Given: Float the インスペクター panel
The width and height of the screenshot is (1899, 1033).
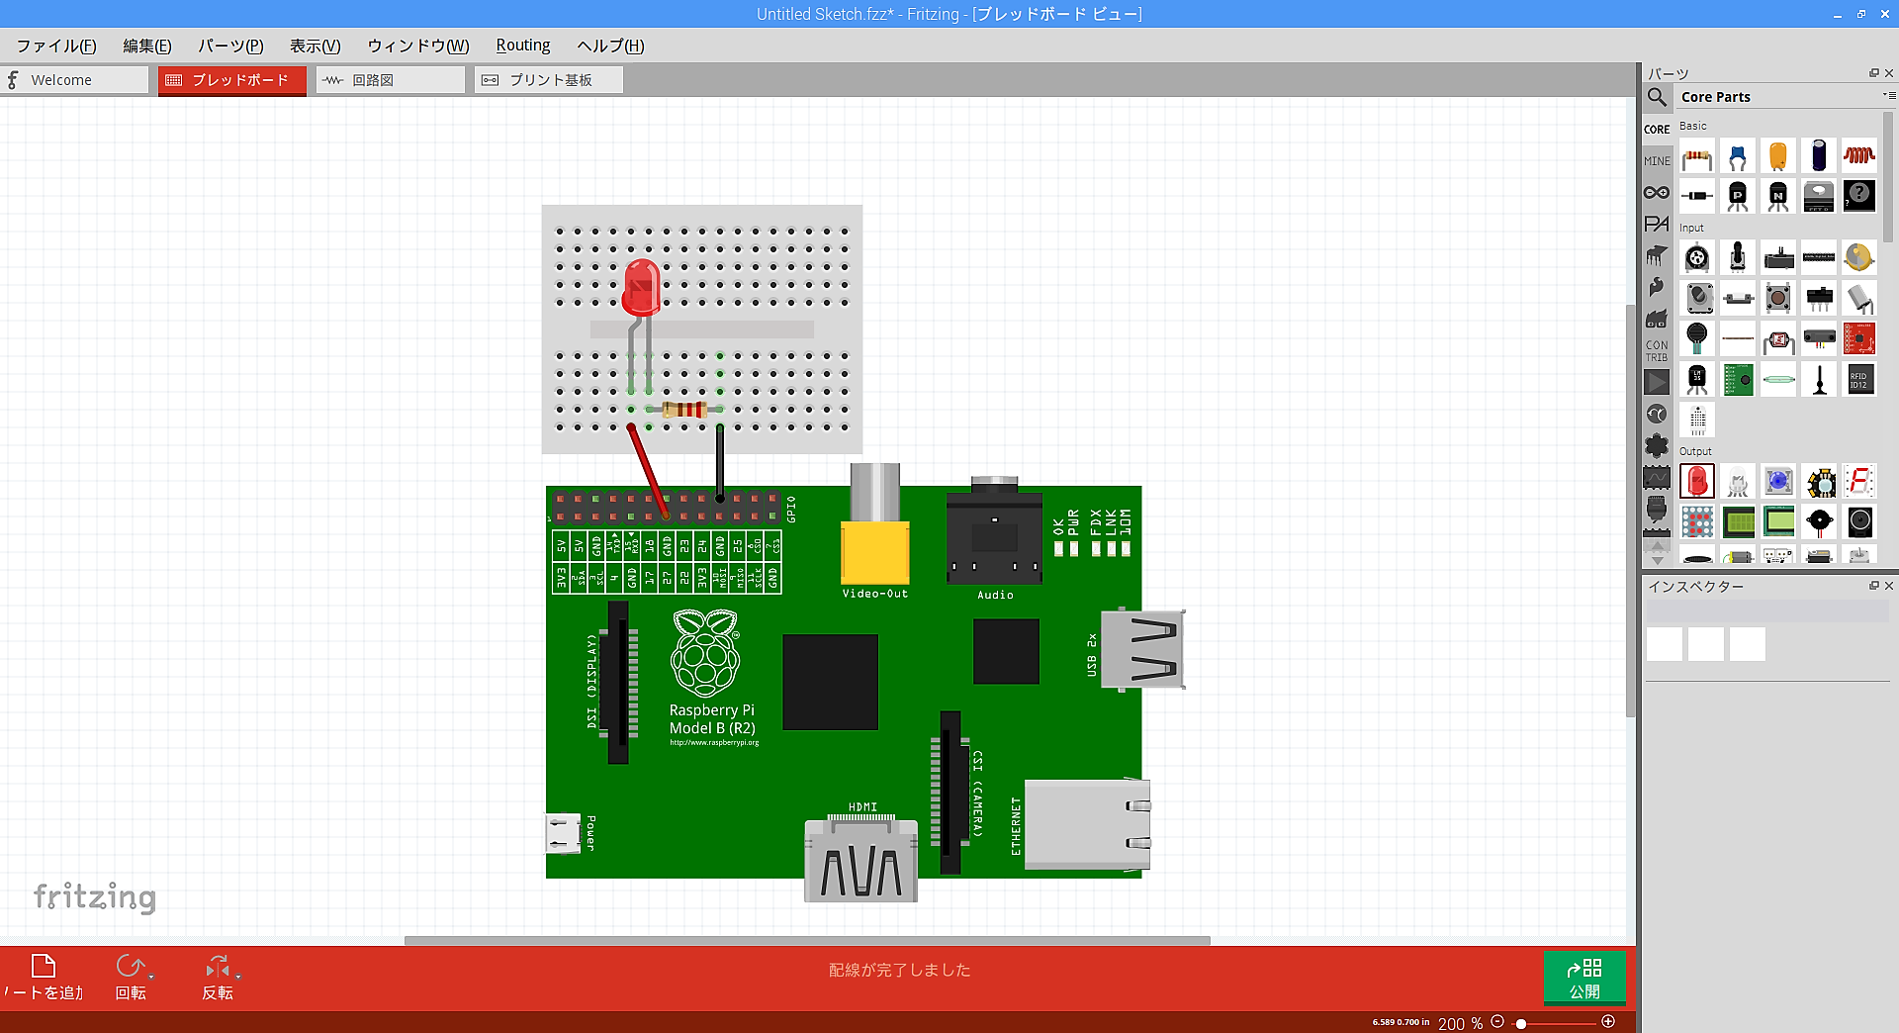Looking at the screenshot, I should pos(1873,586).
